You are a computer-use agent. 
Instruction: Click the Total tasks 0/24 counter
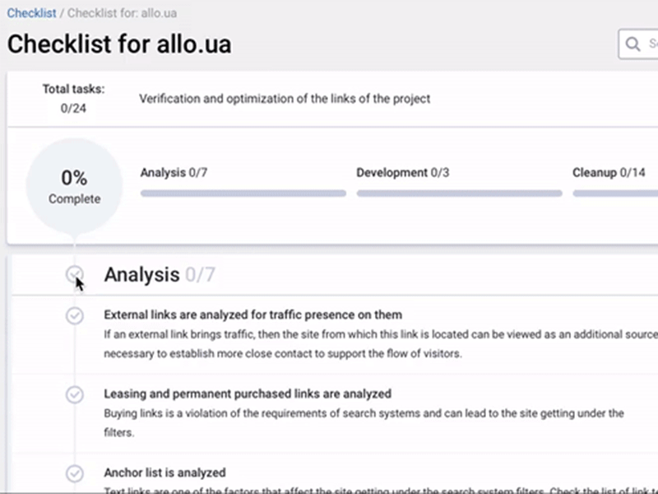pos(73,99)
